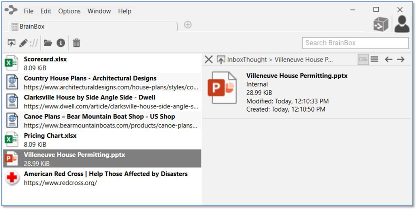Click in the Search BrainBox field
417x210 pixels.
[355, 43]
